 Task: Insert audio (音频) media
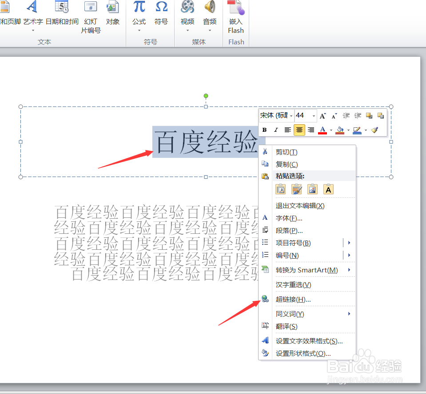[210, 16]
